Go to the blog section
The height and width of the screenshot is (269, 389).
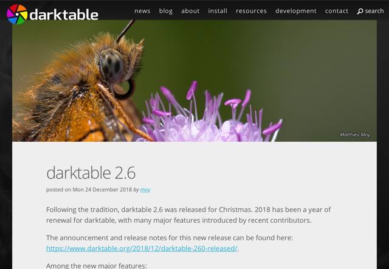pyautogui.click(x=166, y=11)
